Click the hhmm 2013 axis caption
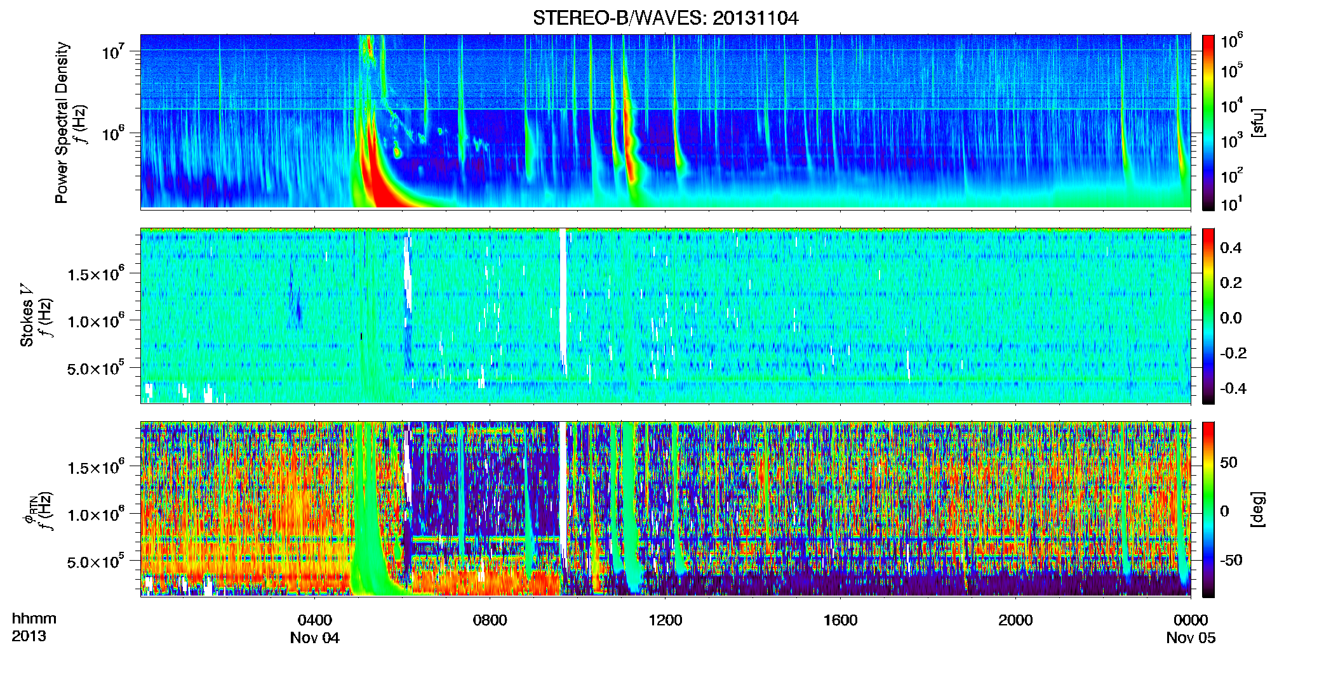This screenshot has height=685, width=1331. click(34, 627)
